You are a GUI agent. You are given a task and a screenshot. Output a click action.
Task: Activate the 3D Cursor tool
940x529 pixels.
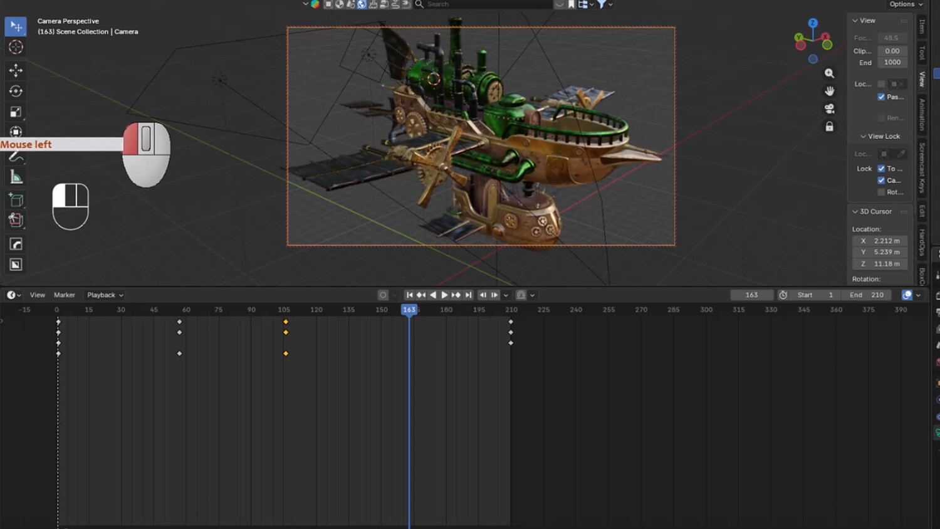coord(16,47)
